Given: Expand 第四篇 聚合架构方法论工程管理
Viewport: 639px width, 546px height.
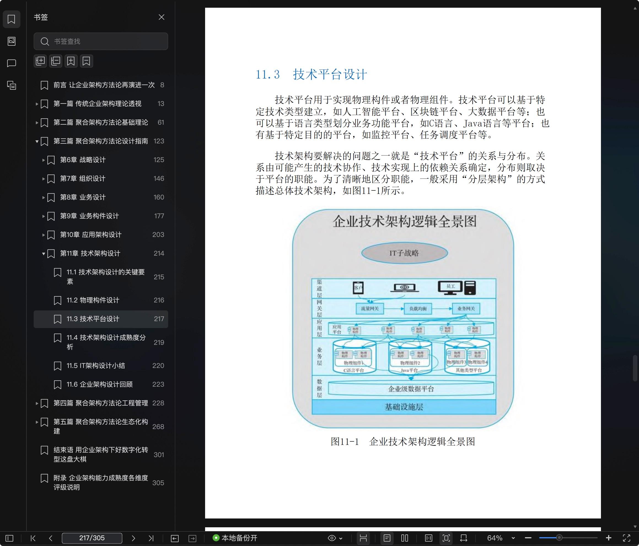Looking at the screenshot, I should (x=37, y=403).
